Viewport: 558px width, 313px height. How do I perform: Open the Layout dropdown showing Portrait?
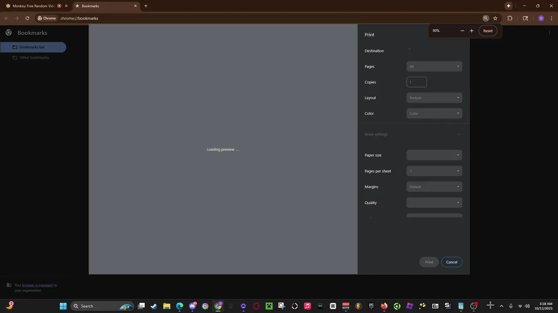[434, 98]
